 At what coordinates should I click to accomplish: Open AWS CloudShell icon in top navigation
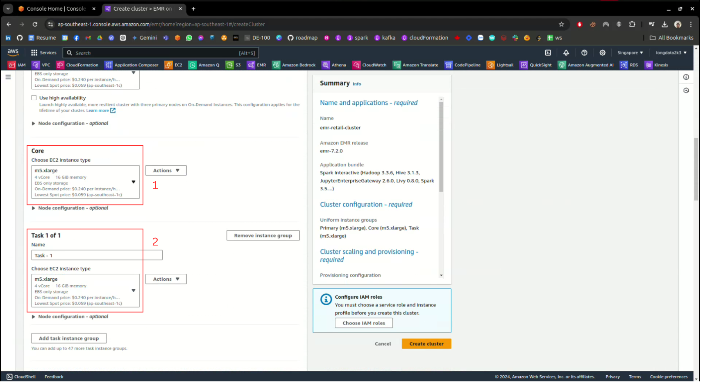point(548,53)
